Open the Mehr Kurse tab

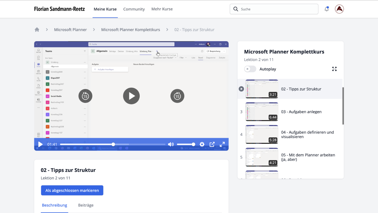coord(162,9)
